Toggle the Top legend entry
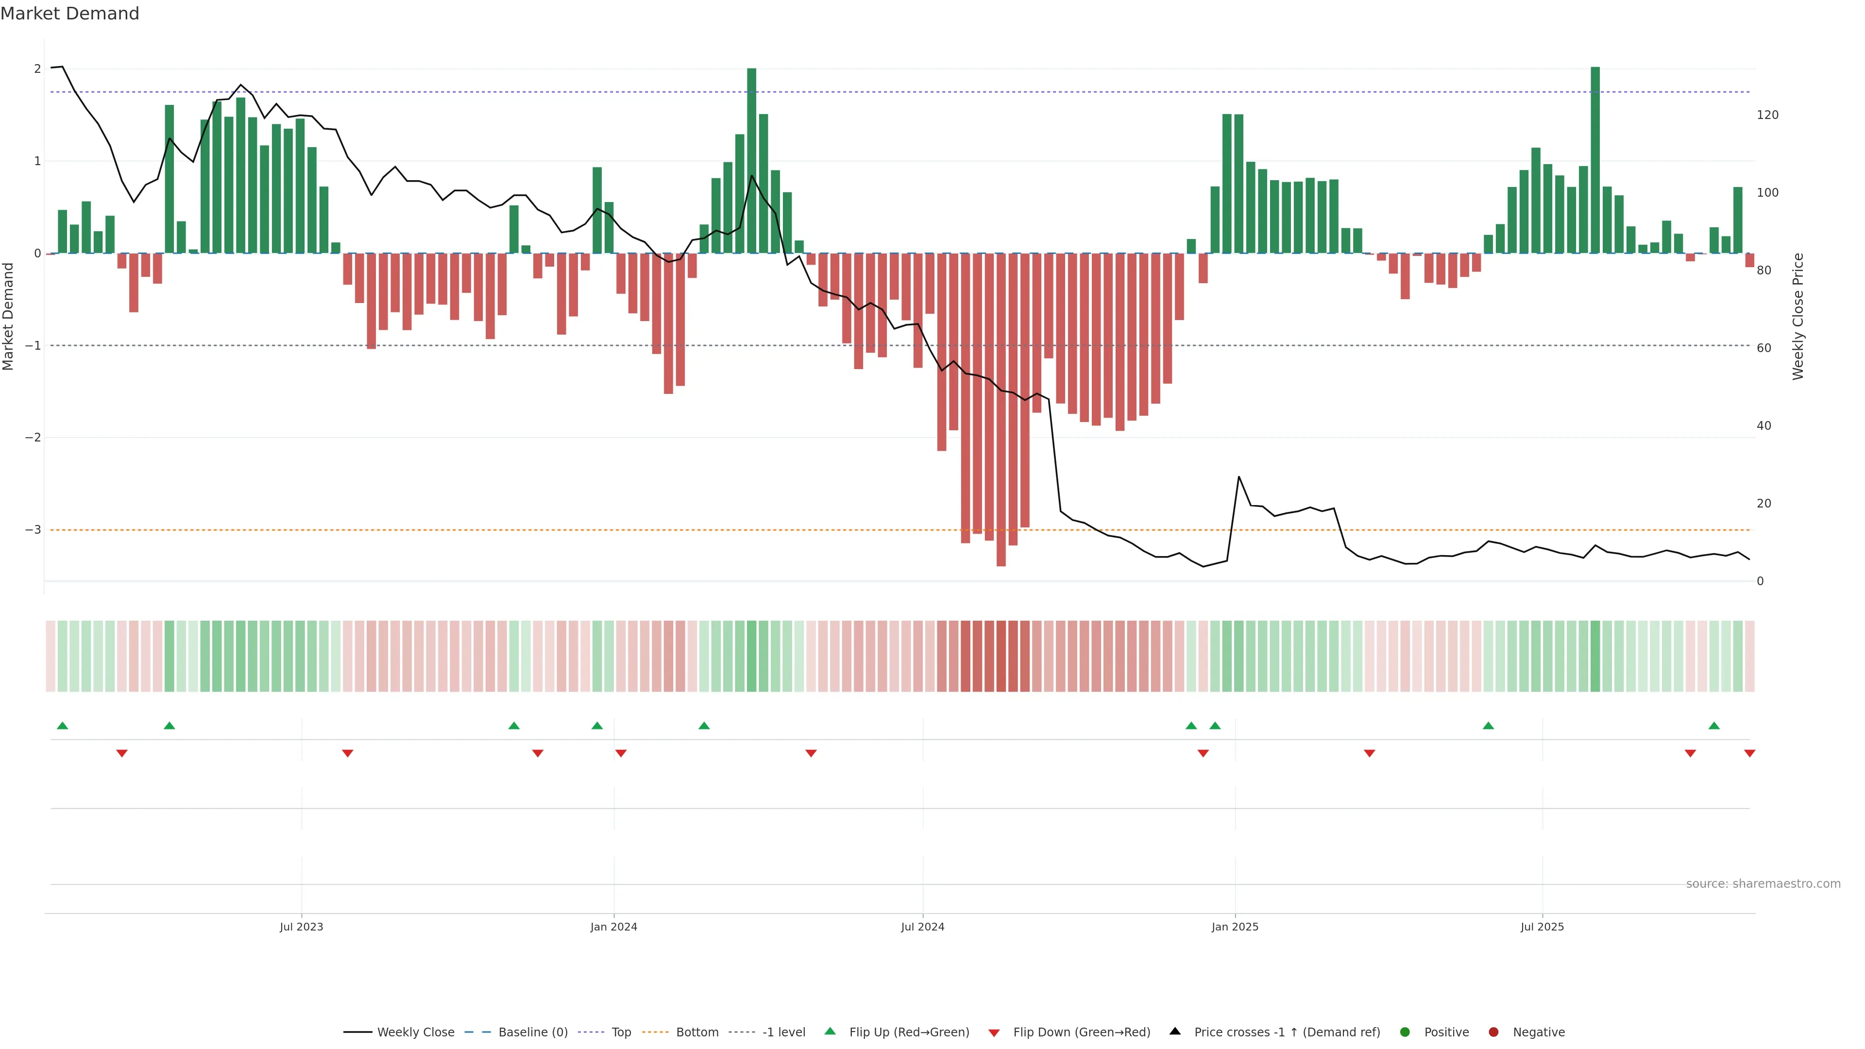 coord(621,1032)
